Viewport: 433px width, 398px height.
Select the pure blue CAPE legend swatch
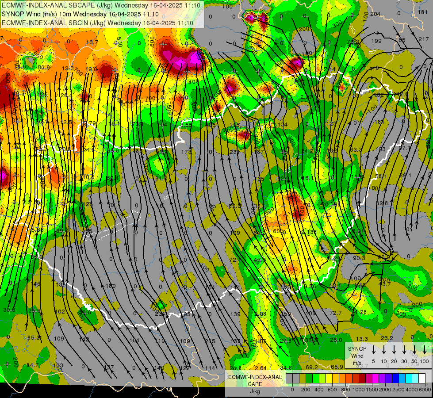(x=395, y=379)
